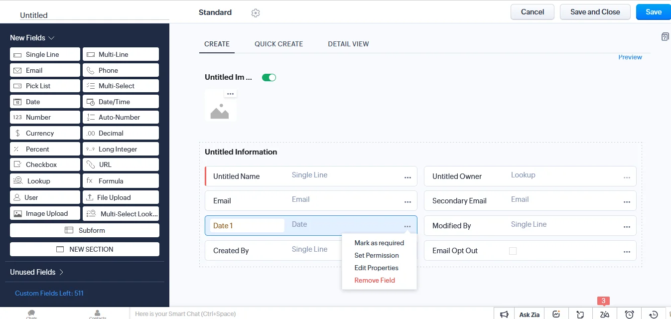Viewport: 671px width, 319px height.
Task: Open the layout Preview link
Action: pos(630,57)
